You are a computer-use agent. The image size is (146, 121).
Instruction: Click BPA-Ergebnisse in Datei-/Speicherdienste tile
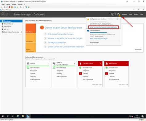(62, 76)
